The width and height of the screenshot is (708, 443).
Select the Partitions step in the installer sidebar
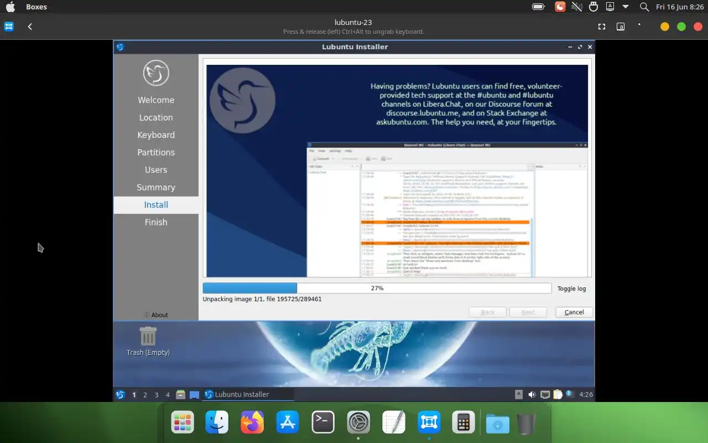(156, 152)
